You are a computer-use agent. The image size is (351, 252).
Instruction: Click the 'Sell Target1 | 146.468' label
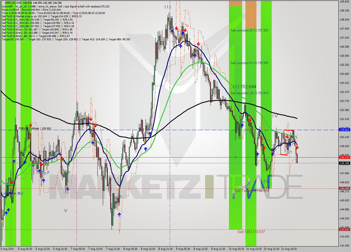tap(251, 191)
